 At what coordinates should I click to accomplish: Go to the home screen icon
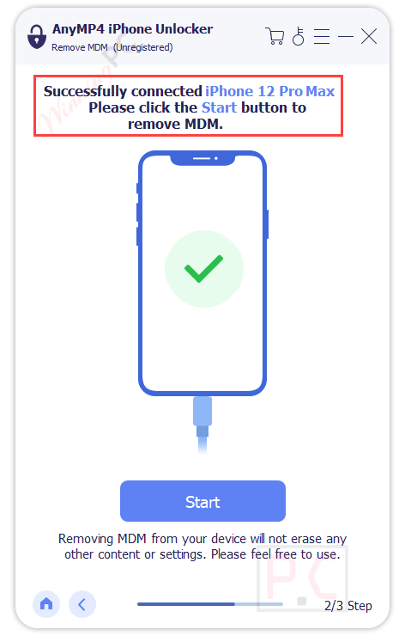pos(46,604)
